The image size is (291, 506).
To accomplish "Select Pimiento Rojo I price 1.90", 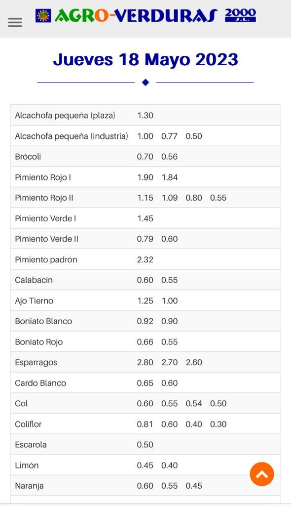I will (x=145, y=177).
